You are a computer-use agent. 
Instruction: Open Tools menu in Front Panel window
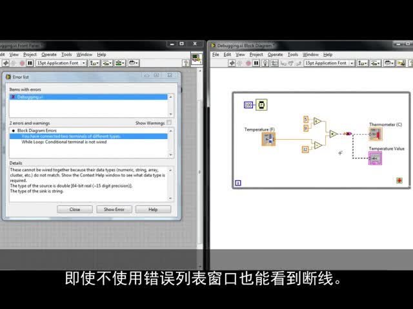pyautogui.click(x=66, y=54)
